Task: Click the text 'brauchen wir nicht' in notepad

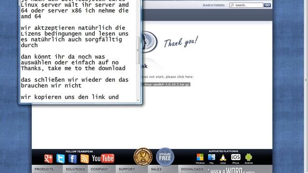Action: coord(51,86)
